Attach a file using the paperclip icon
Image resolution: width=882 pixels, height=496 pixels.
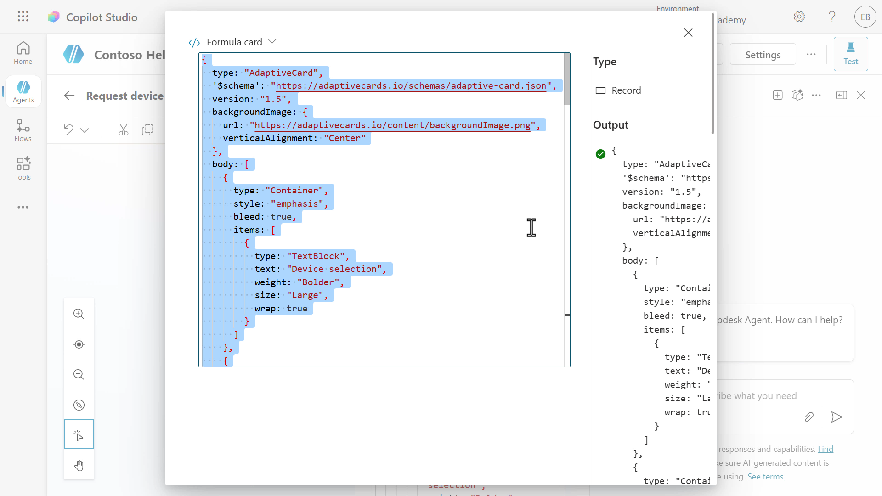[x=809, y=417]
